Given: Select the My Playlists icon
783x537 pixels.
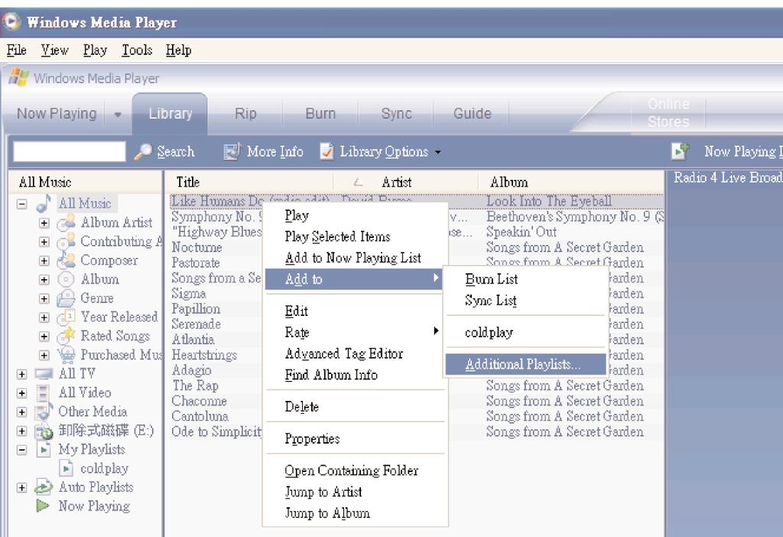Looking at the screenshot, I should point(44,450).
